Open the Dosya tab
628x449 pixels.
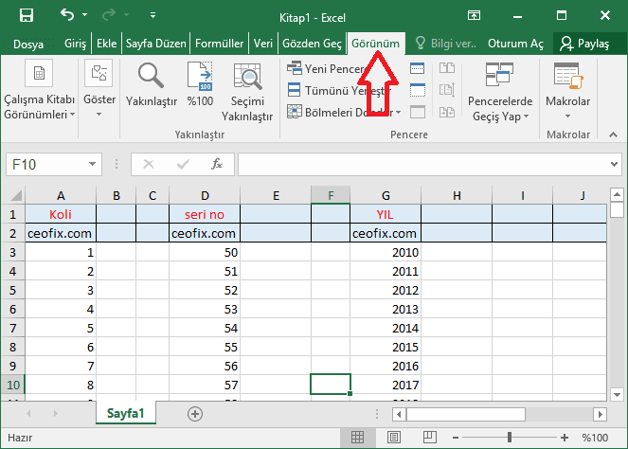click(28, 44)
